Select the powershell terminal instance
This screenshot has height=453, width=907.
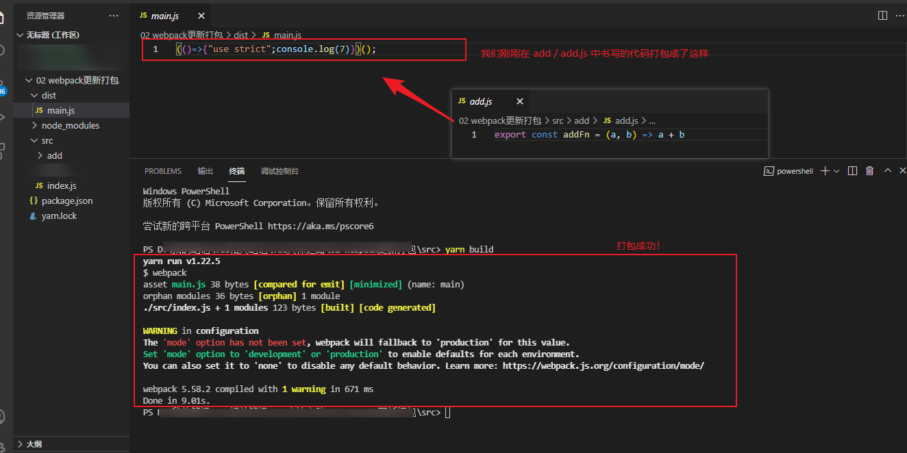[788, 171]
